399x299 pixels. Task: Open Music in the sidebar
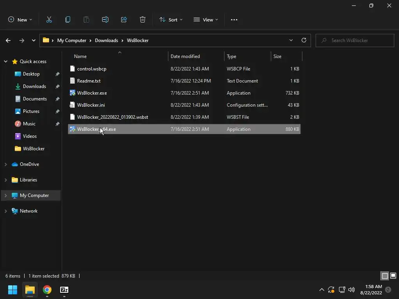(29, 124)
